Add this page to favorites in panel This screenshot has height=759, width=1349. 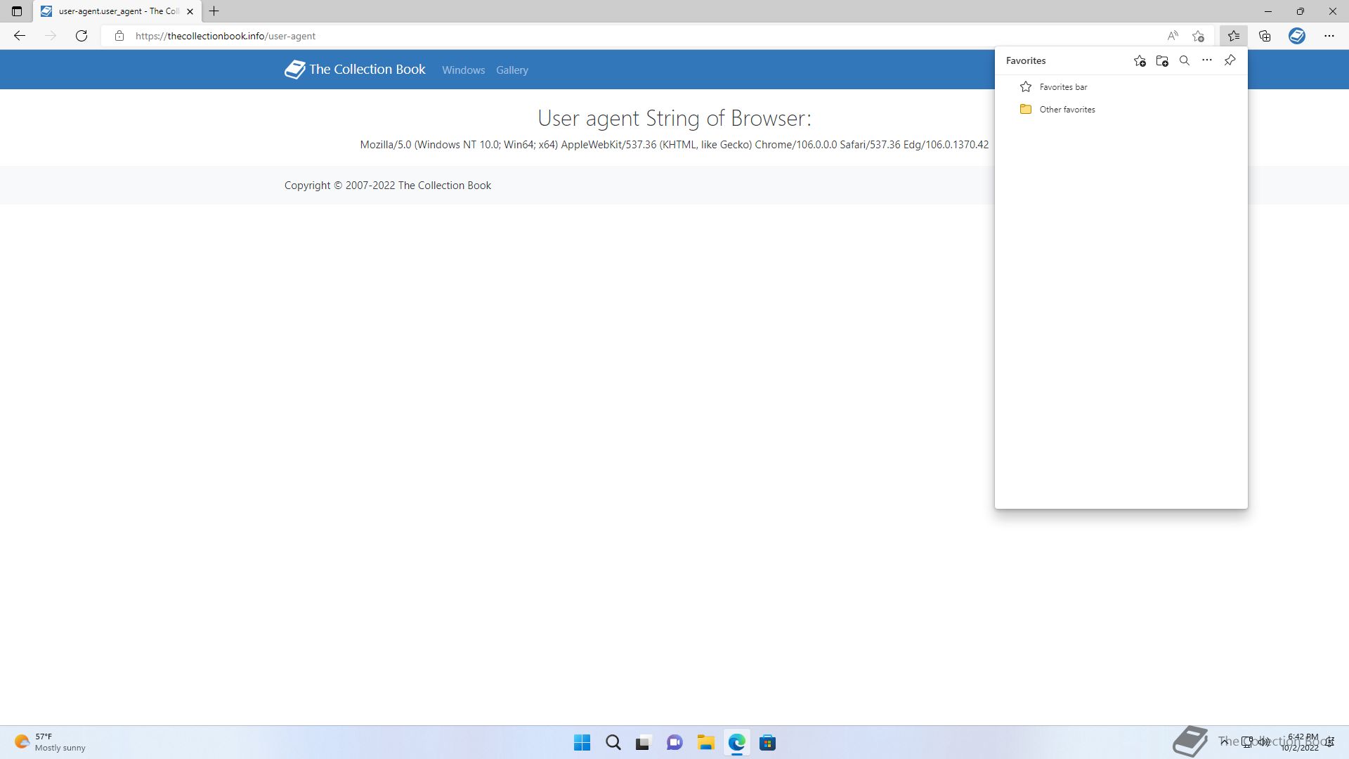click(x=1140, y=61)
